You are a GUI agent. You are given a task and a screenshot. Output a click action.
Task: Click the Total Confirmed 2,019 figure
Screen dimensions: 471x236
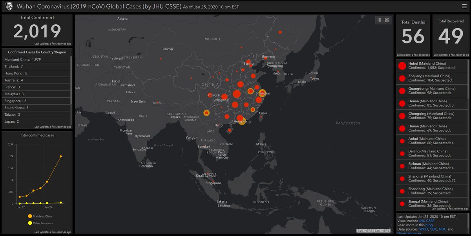click(x=37, y=32)
